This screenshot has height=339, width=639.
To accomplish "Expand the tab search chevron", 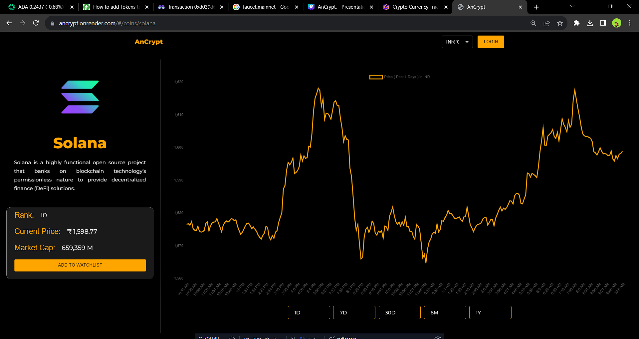I will coord(572,6).
